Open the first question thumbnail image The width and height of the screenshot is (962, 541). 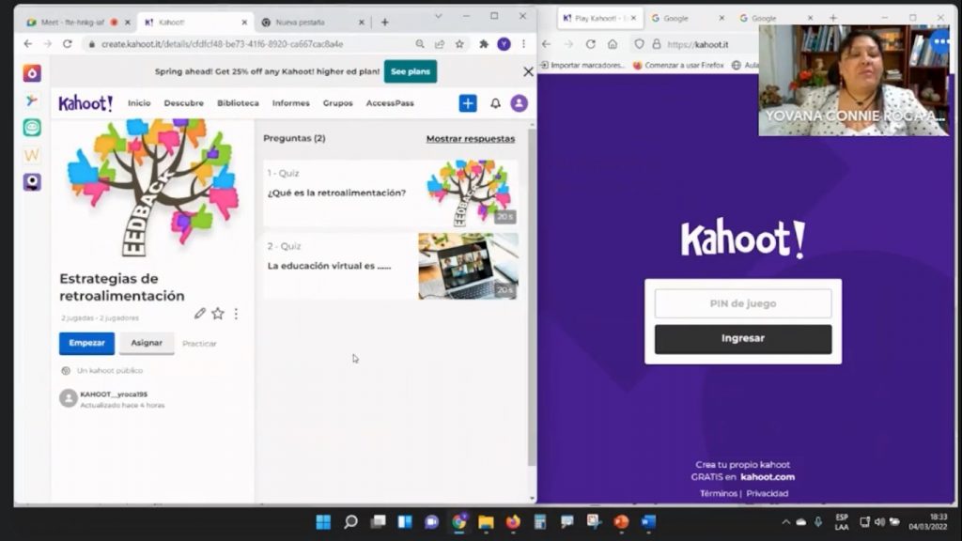[468, 193]
